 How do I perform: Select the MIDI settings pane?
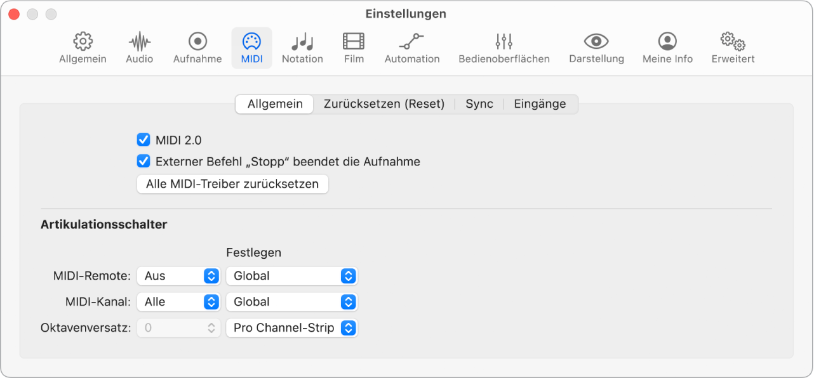pos(251,48)
